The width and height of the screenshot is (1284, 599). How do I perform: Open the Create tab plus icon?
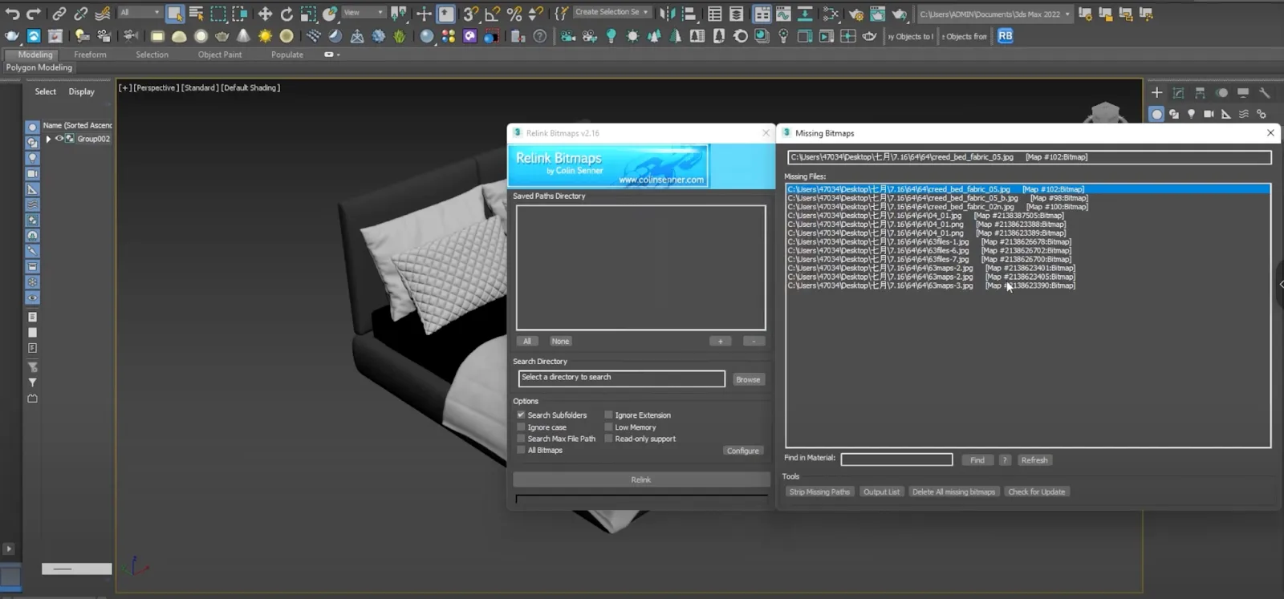coord(1156,93)
